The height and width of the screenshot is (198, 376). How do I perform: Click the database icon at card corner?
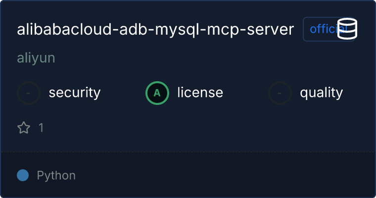point(347,29)
